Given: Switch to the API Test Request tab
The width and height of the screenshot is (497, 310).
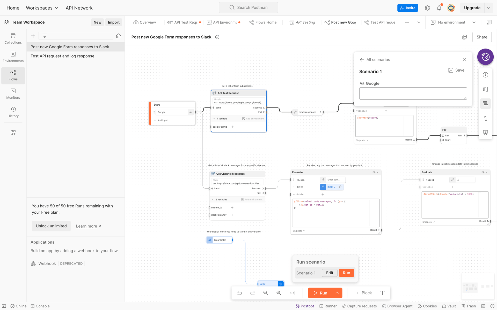Looking at the screenshot, I should tap(184, 22).
